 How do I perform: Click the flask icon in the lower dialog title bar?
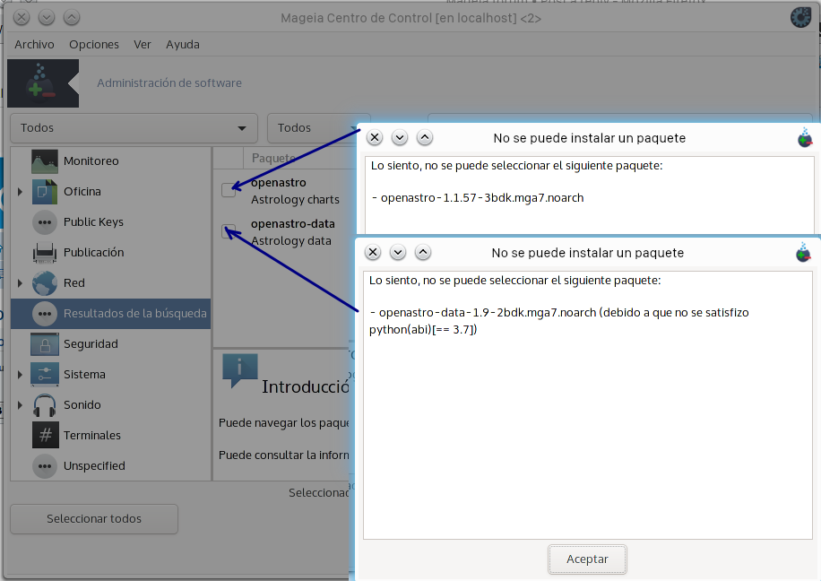803,253
